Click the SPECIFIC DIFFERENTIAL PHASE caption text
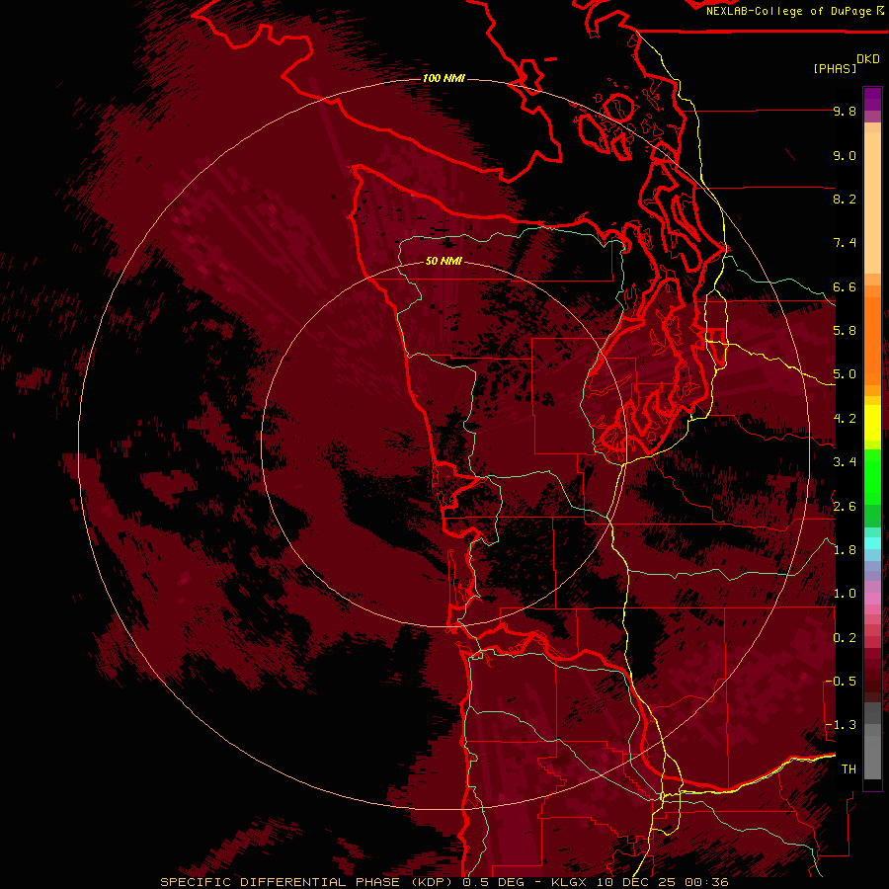 tap(281, 882)
